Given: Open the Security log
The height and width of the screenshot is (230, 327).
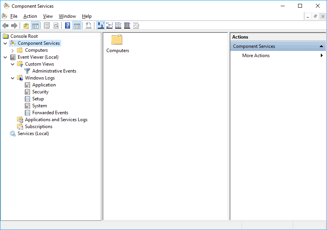Looking at the screenshot, I should point(40,92).
